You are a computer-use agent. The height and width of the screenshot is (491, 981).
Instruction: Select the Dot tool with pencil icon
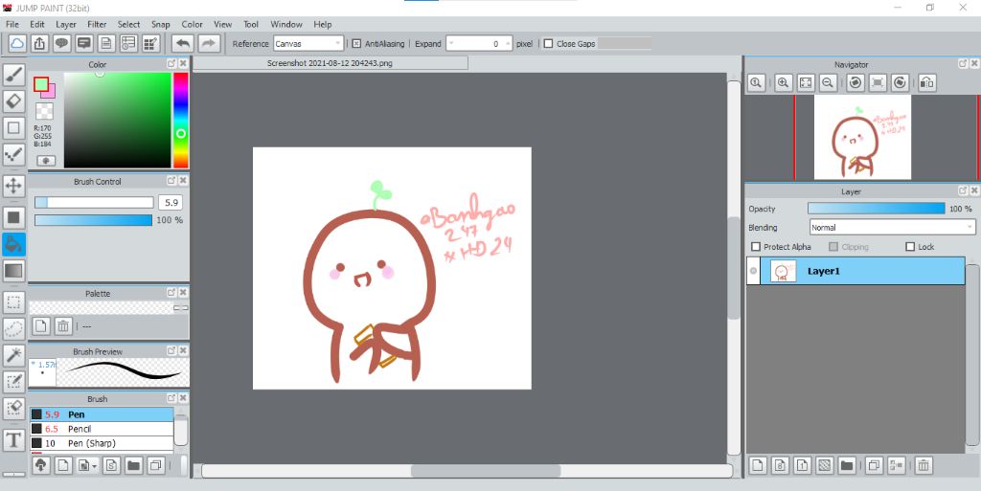[x=13, y=154]
